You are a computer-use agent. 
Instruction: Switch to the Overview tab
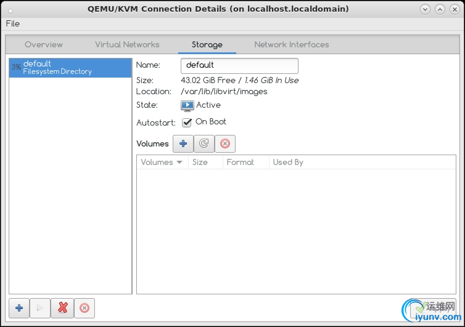44,44
